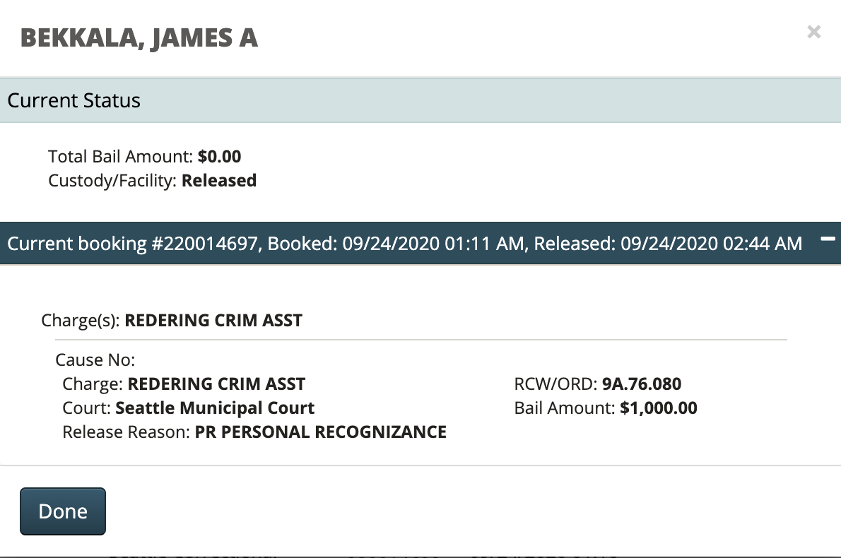
Task: Click the Done button
Action: (x=63, y=511)
